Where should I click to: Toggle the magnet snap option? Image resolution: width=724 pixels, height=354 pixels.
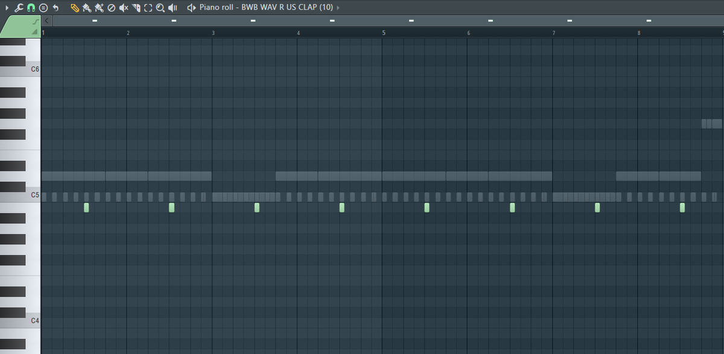[x=31, y=8]
